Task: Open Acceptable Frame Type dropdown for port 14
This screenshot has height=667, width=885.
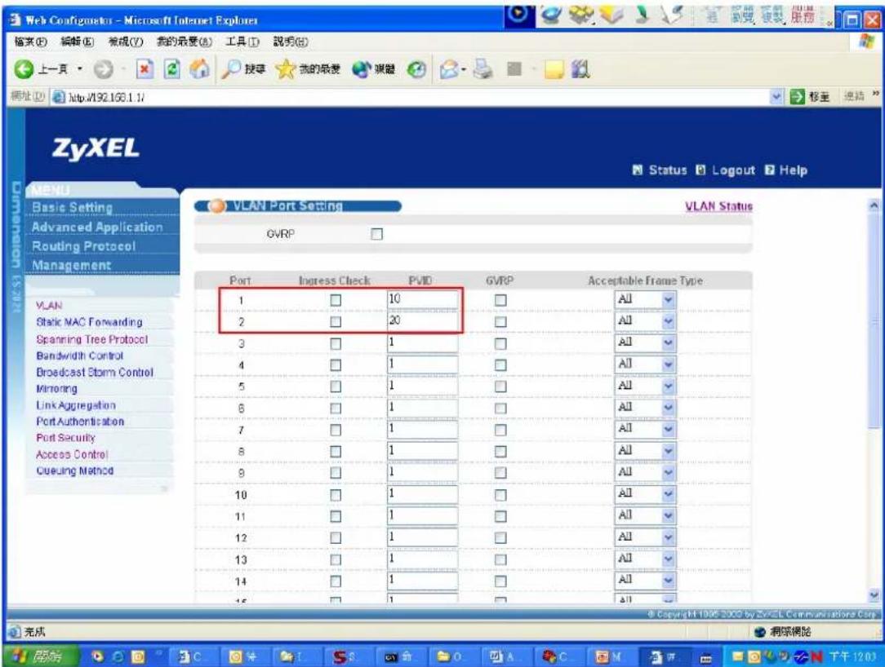Action: (644, 581)
